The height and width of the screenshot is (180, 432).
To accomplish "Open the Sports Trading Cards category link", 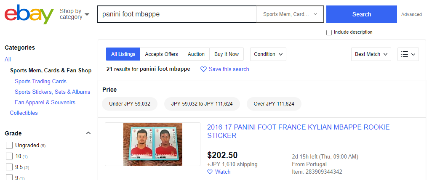I will [x=40, y=81].
